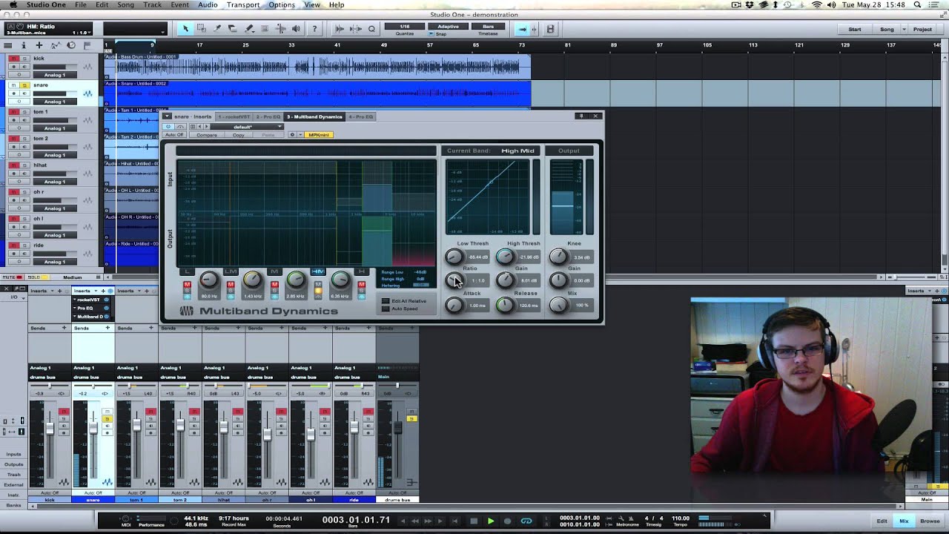Image resolution: width=949 pixels, height=534 pixels.
Task: Click the track inspector info icon
Action: coord(23,45)
